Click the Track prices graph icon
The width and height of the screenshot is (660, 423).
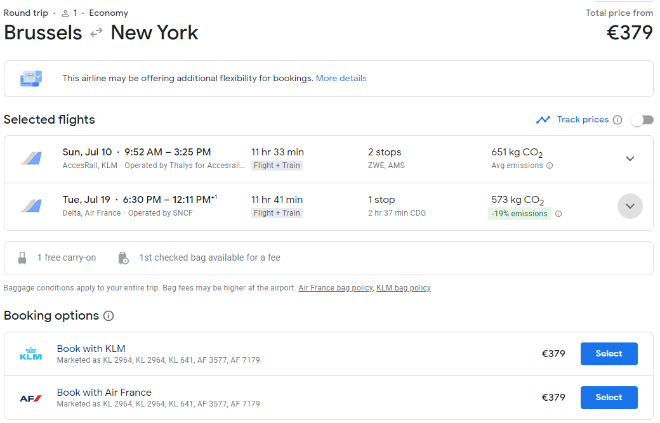[x=543, y=120]
